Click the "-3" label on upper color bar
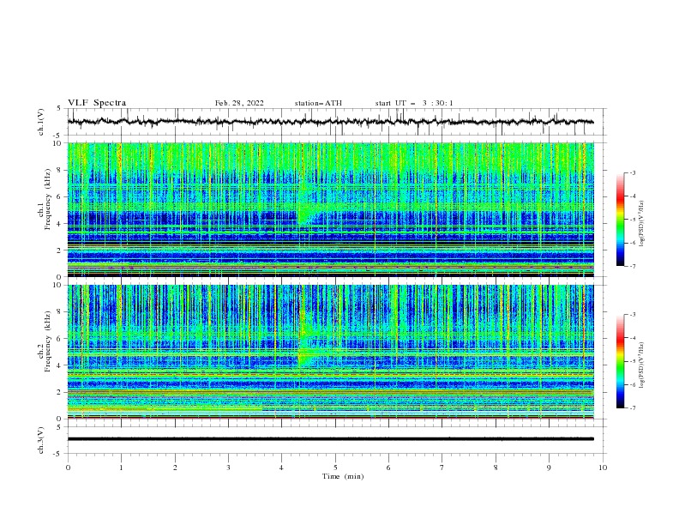This screenshot has height=525, width=679. pos(633,173)
